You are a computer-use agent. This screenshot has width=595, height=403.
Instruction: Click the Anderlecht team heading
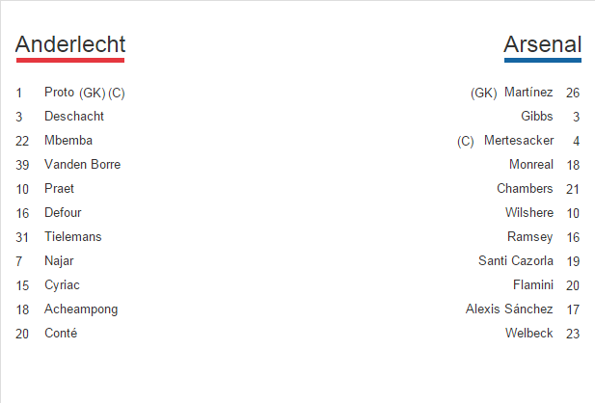point(70,44)
